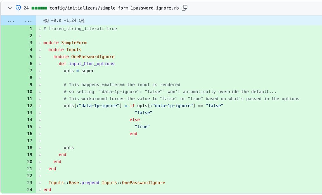Screen dimensions: 322x195
Task: Expand hidden lines via left ellipsis
Action: tap(11, 21)
